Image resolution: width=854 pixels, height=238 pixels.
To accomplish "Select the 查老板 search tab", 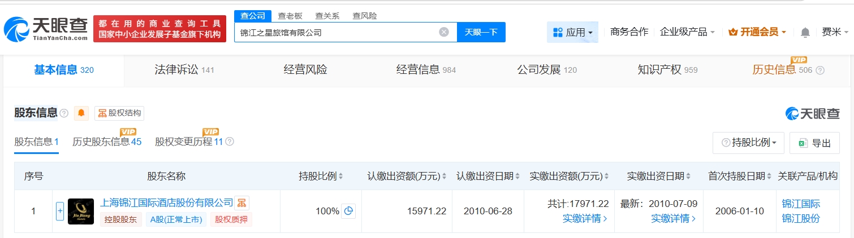I will pos(290,16).
